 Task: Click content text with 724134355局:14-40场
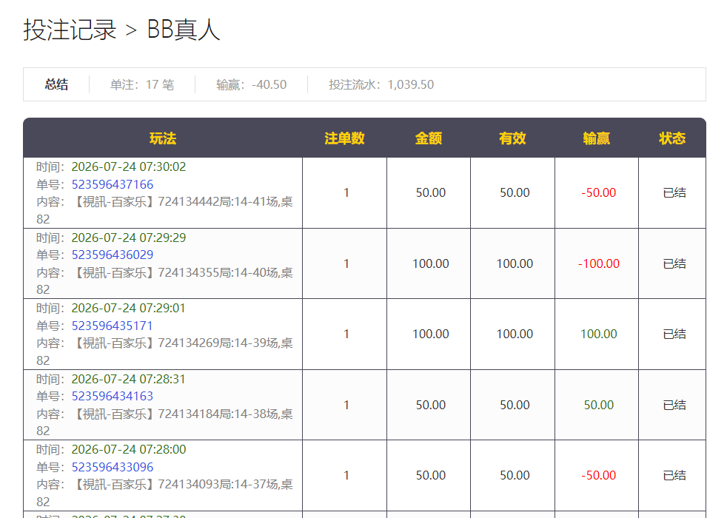[x=164, y=280]
